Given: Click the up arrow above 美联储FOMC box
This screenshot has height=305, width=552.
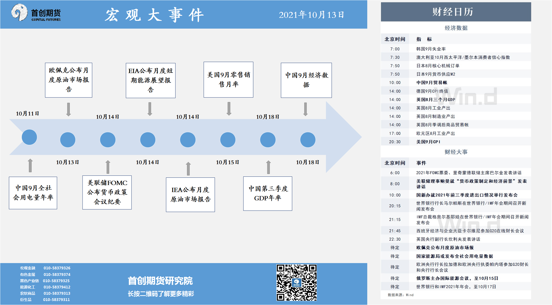Looking at the screenshot, I should point(108,167).
